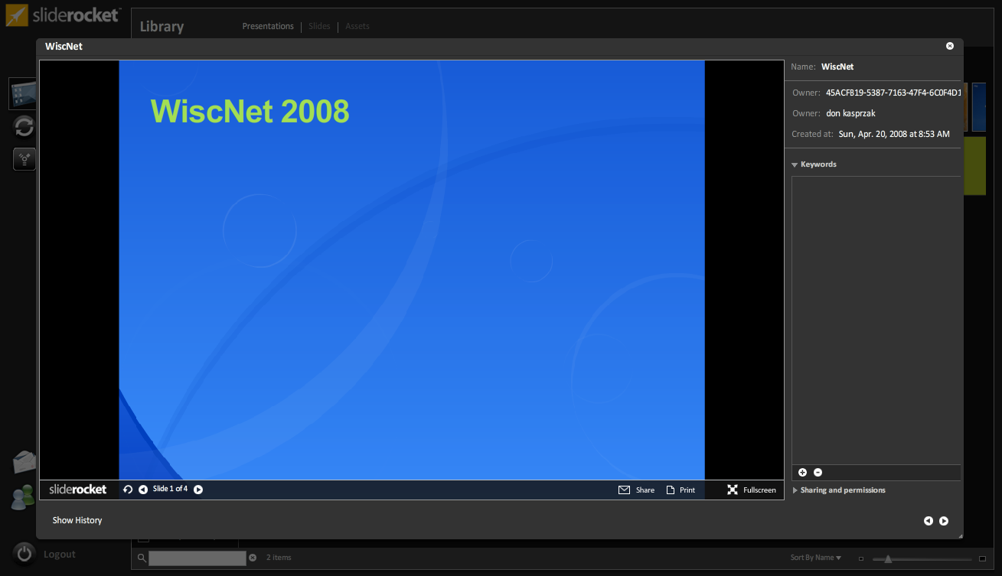Remove a keyword with the minus icon
The image size is (1002, 576).
[818, 473]
